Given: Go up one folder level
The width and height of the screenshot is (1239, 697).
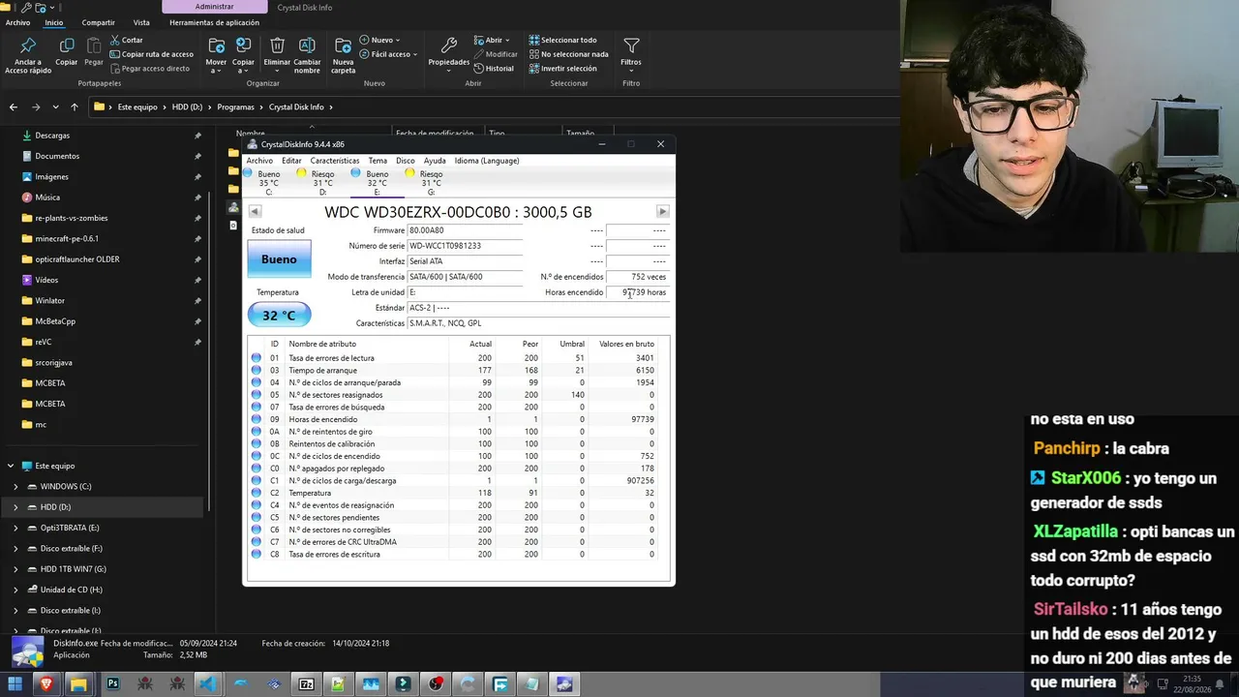Looking at the screenshot, I should [x=74, y=107].
